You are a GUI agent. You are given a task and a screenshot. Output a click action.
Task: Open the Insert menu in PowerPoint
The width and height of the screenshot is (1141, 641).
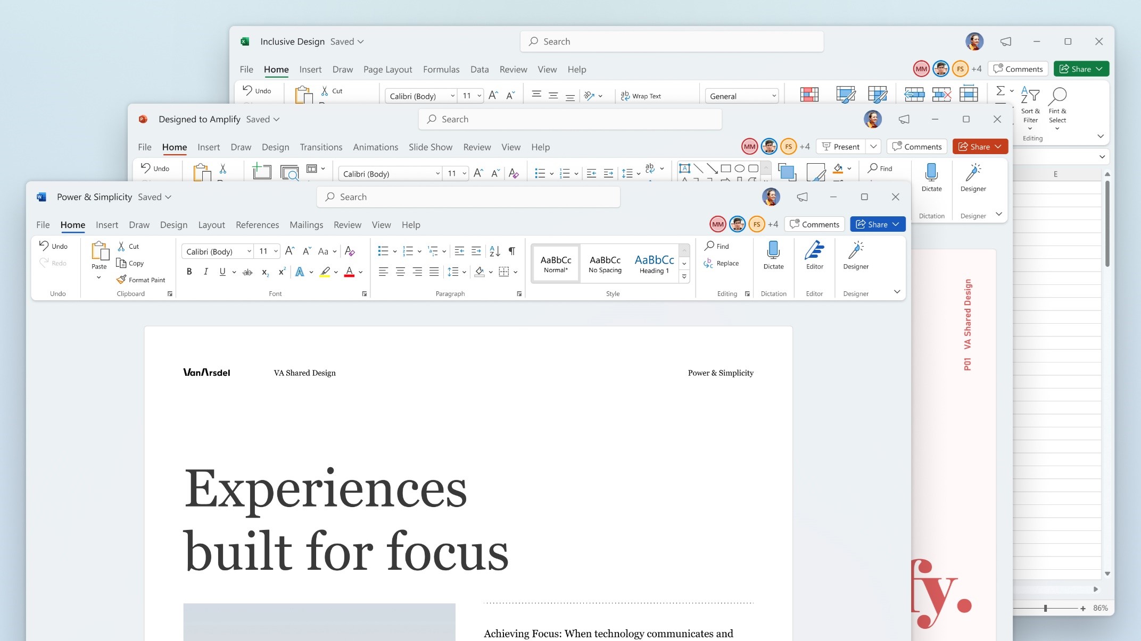pyautogui.click(x=207, y=146)
